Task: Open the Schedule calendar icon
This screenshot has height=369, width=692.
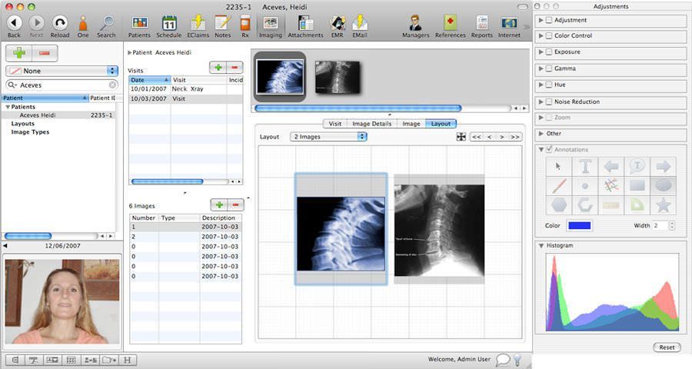Action: 169,25
